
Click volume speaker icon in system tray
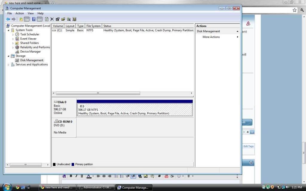coord(287,187)
